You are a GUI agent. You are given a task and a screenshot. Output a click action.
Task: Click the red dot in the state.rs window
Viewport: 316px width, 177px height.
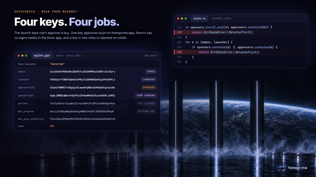178,19
